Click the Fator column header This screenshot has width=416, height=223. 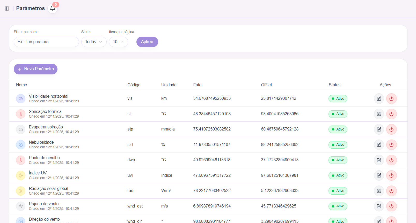pos(198,85)
